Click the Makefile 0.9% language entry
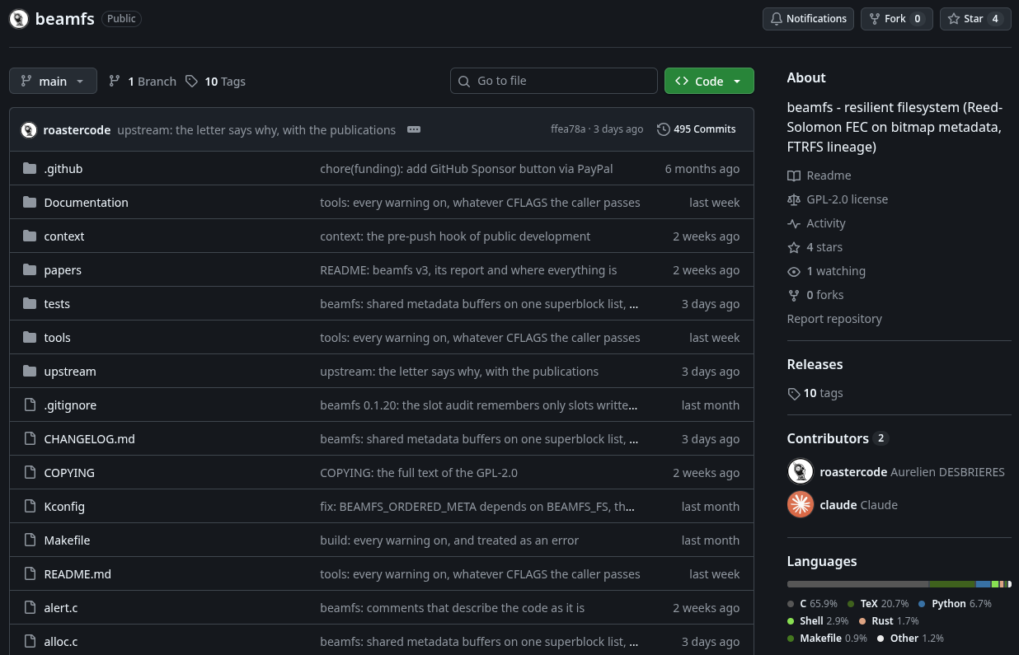 pos(827,639)
